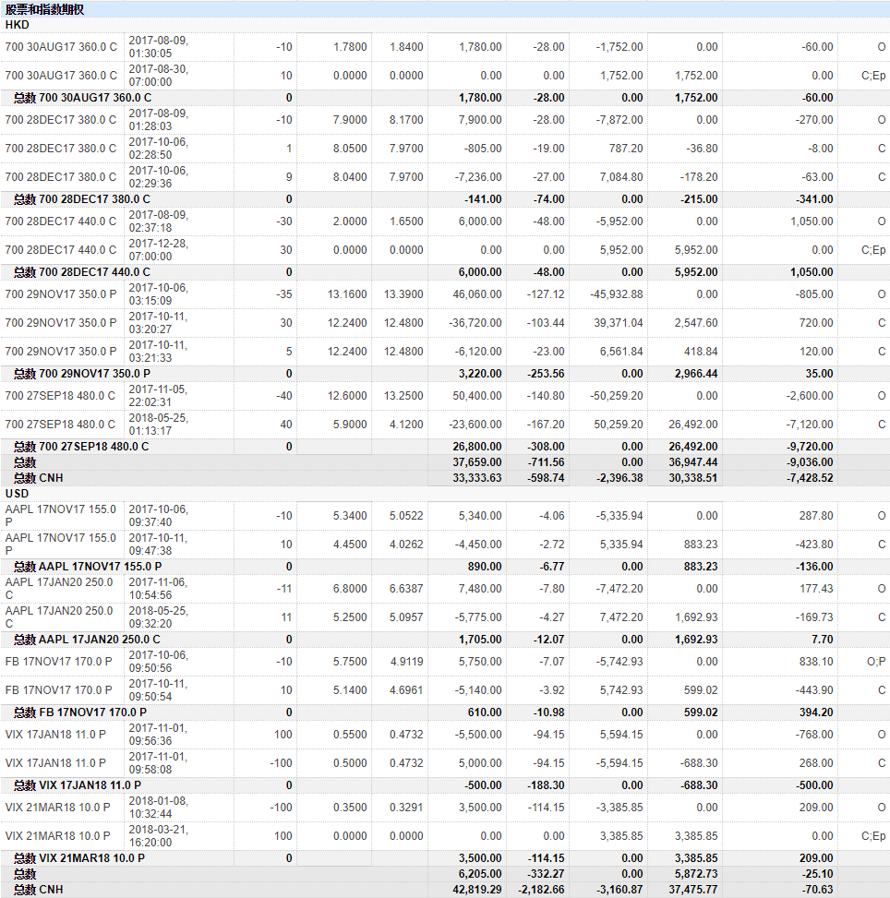Click the O;P code on the FB 17NOV17 row

[876, 662]
